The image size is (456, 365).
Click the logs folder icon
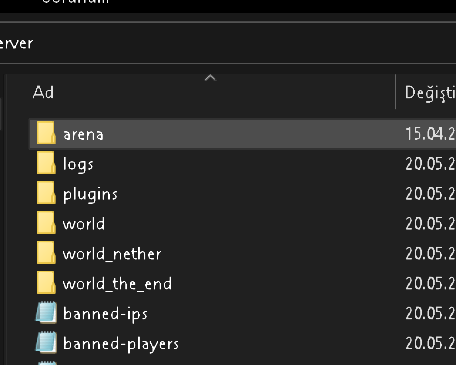point(46,163)
